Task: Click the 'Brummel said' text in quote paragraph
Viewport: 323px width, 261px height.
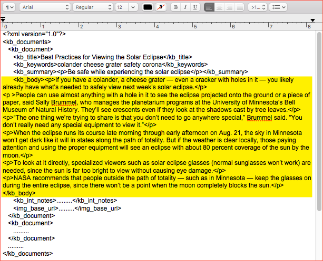Action: point(266,118)
